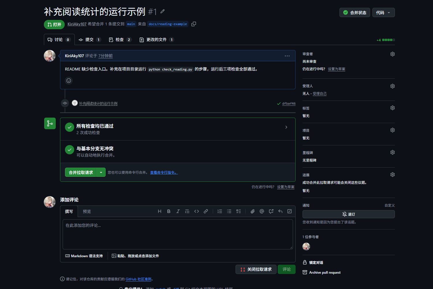Screen dimensions: 433x289
Task: Click the 合并状态 button
Action: coord(354,12)
